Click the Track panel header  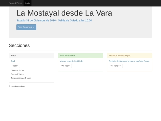[31, 56]
